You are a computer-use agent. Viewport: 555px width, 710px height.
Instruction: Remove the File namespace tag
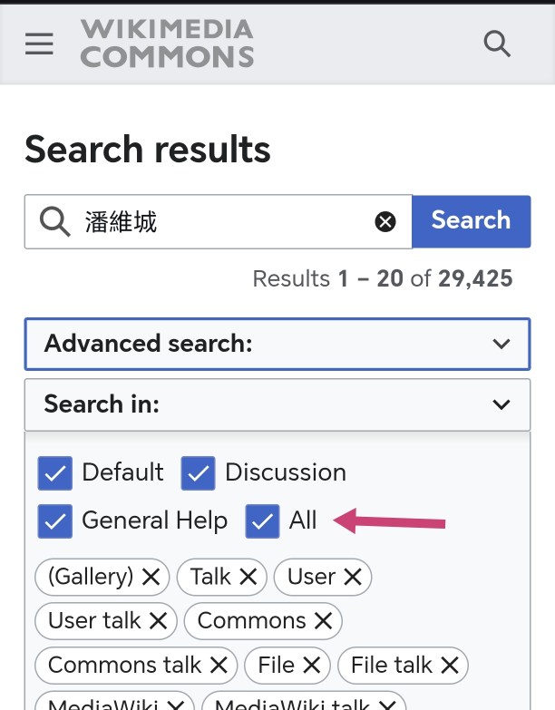pyautogui.click(x=312, y=666)
